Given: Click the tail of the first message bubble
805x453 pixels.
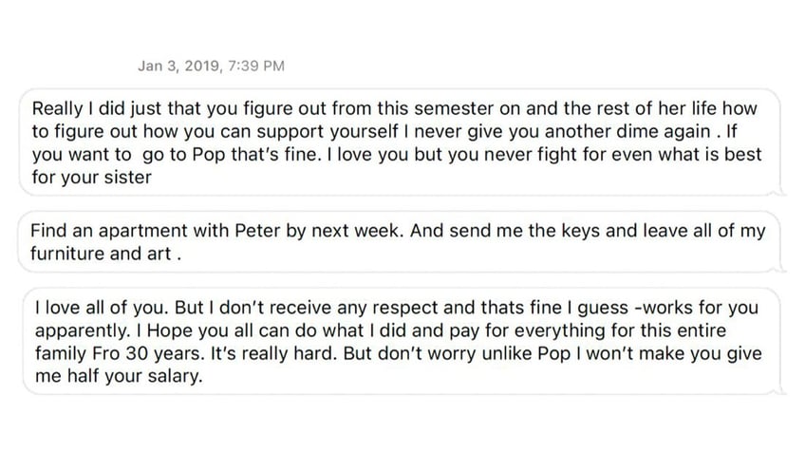Looking at the screenshot, I should coord(781,191).
